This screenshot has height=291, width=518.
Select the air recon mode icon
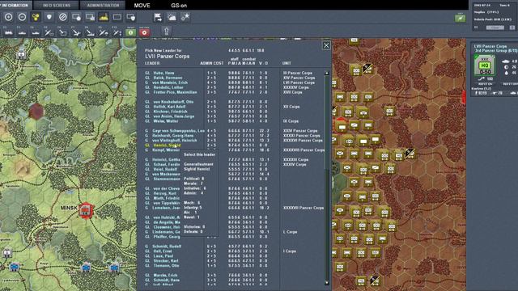tap(49, 32)
